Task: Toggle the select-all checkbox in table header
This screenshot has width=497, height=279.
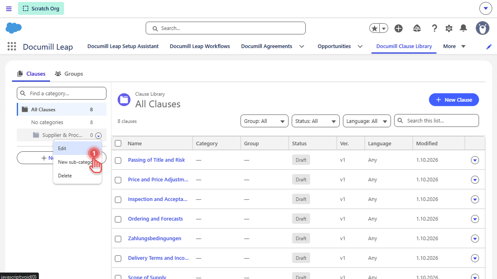Action: click(118, 143)
